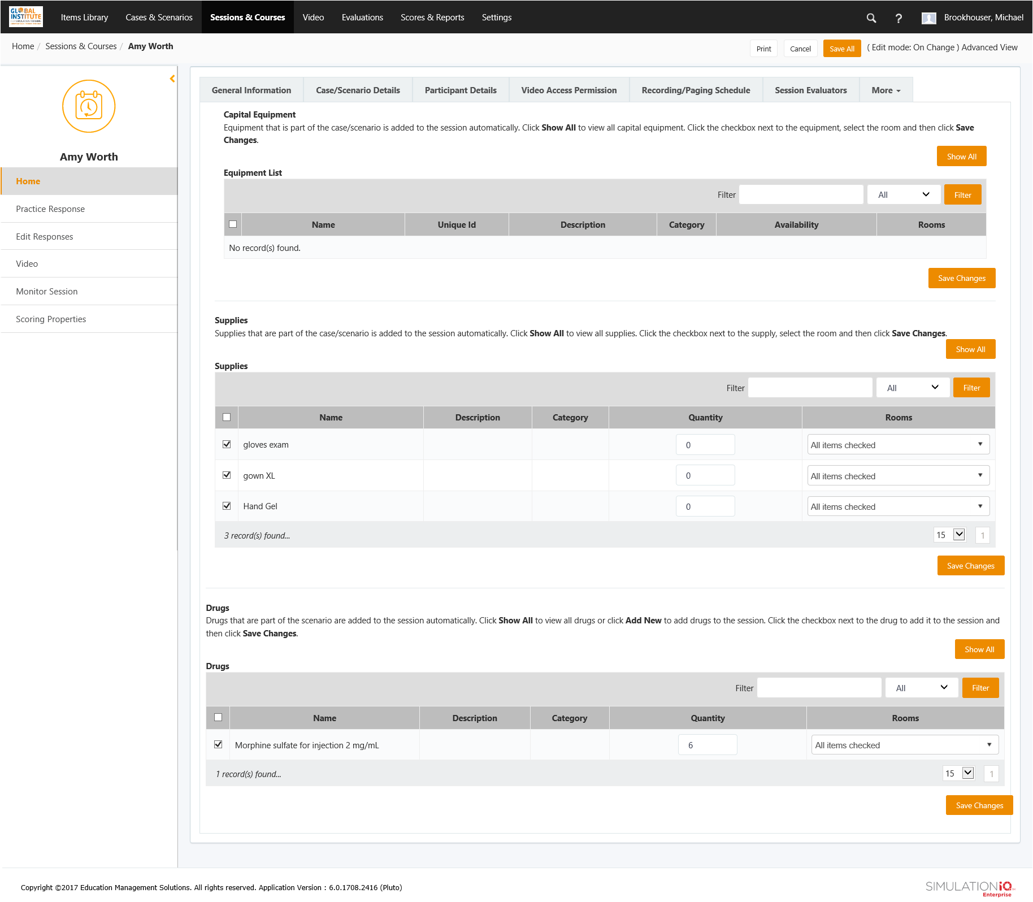Open the Supplies page size dropdown arrow

(x=959, y=535)
